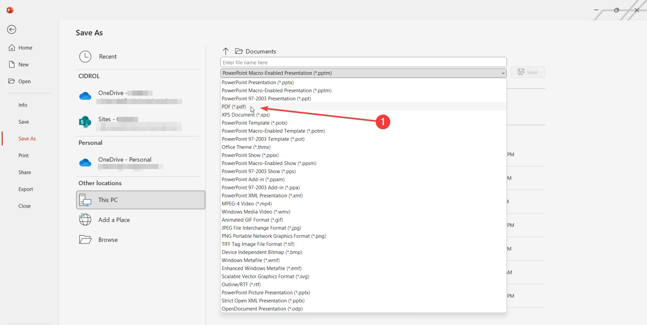Select PowerPoint 97-2003 Add-in (*.ppa)
Viewport: 647px width, 325px height.
click(x=363, y=187)
